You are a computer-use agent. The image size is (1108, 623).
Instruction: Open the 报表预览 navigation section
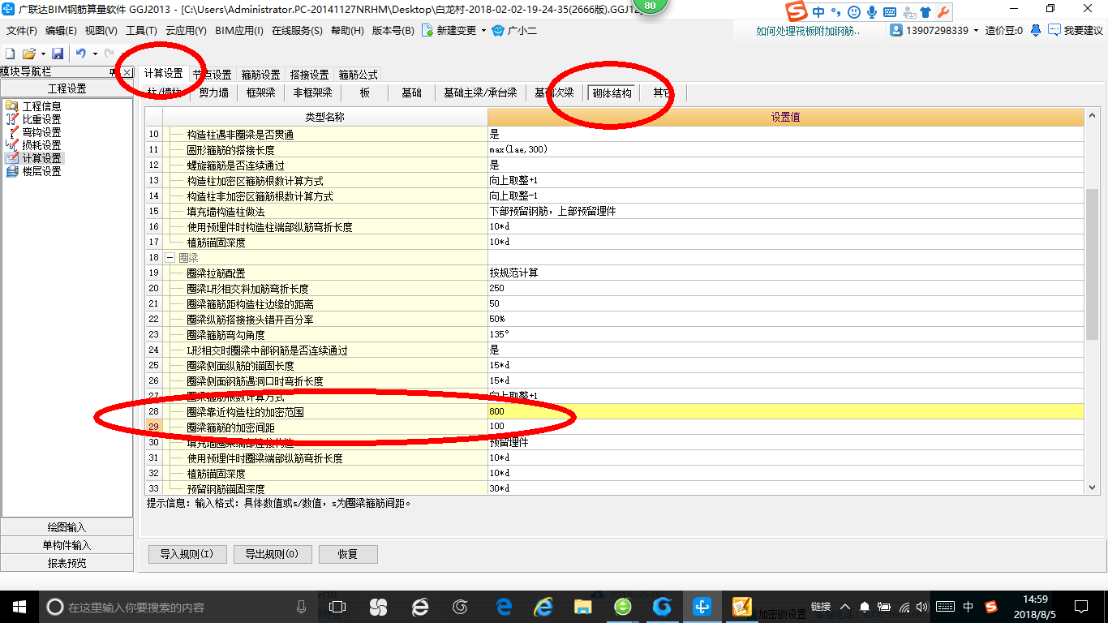pyautogui.click(x=67, y=563)
